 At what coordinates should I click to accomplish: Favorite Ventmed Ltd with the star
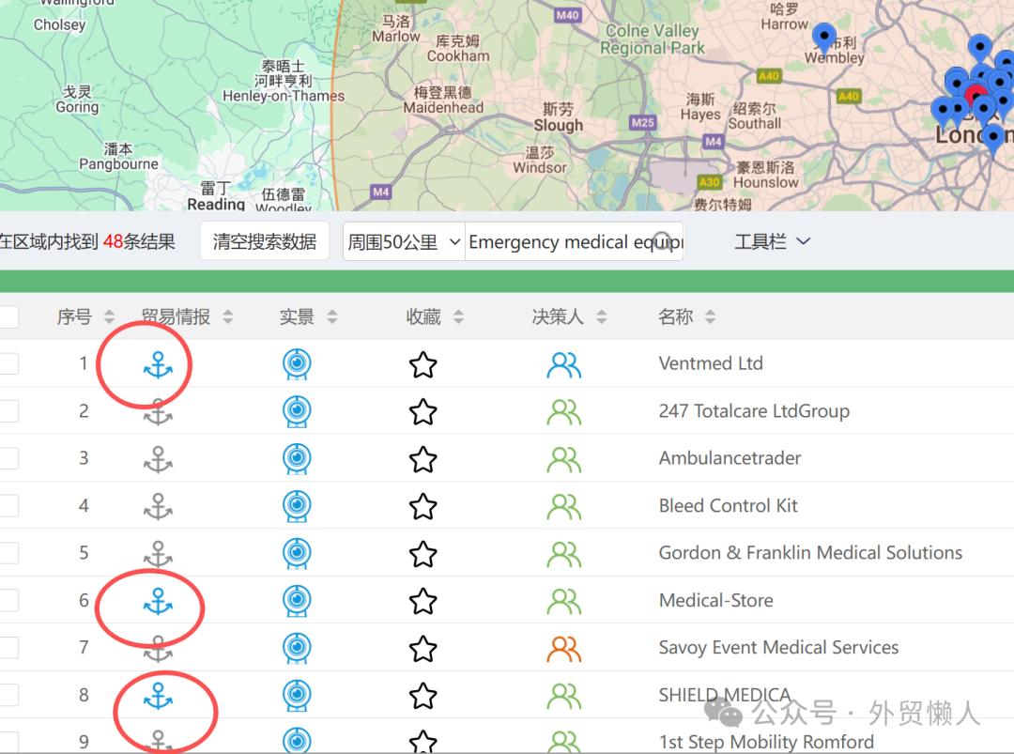pyautogui.click(x=422, y=364)
